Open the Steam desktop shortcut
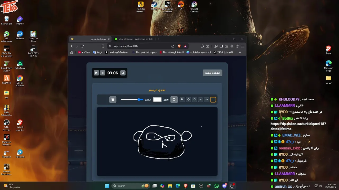Screen dimensions: 339x190 pyautogui.click(x=154, y=6)
